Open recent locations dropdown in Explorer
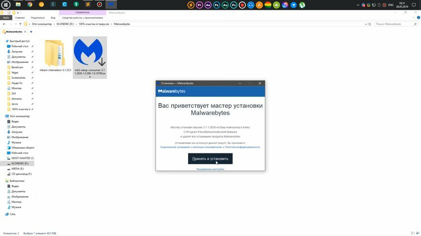 (16, 24)
